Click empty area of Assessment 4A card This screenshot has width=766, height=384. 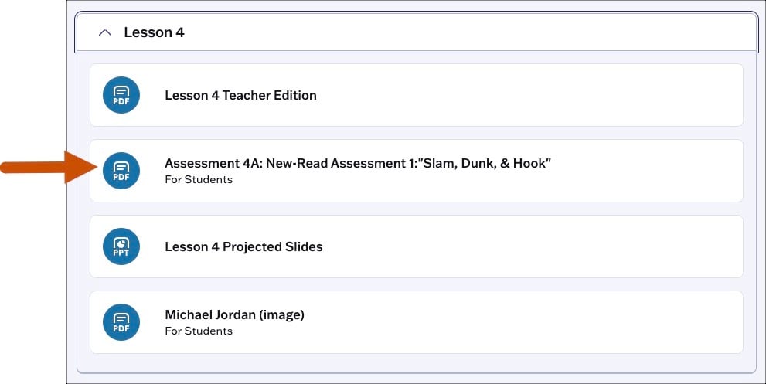(x=649, y=172)
